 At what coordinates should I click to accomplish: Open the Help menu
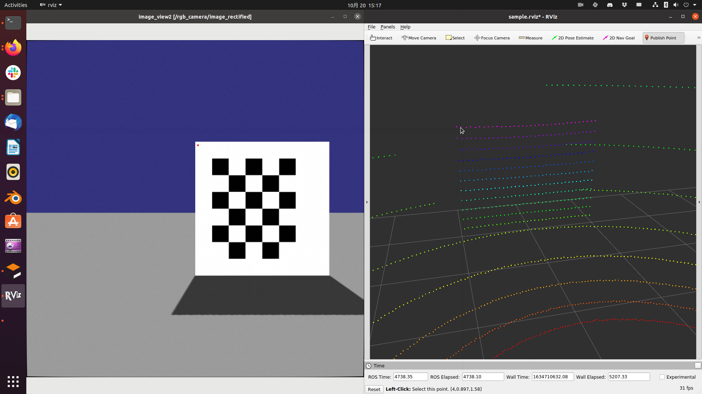click(405, 27)
